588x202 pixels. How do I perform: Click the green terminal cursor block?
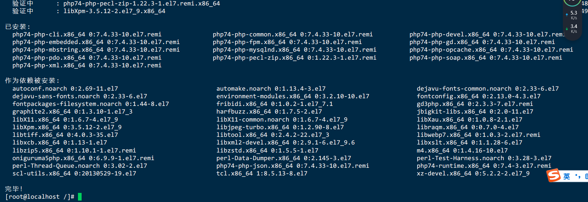point(80,197)
